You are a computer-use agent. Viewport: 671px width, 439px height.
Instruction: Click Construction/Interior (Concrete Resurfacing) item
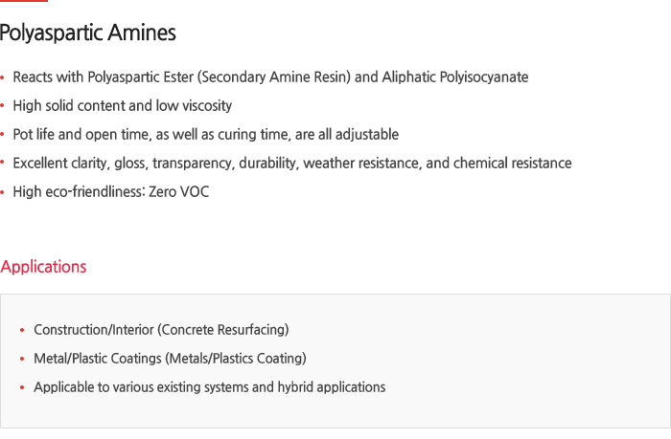(161, 330)
